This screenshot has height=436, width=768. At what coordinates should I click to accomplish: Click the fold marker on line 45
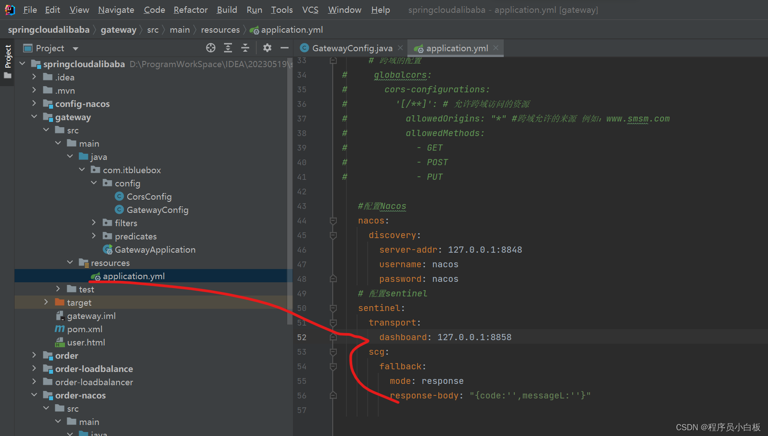point(333,235)
